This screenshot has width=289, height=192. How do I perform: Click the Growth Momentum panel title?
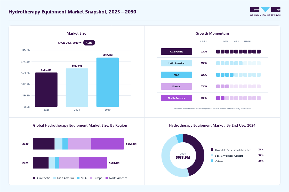[212, 33]
